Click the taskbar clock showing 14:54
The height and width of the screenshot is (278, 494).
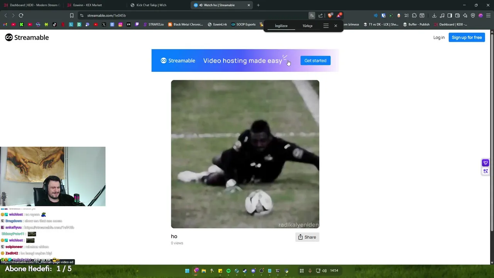[334, 271]
